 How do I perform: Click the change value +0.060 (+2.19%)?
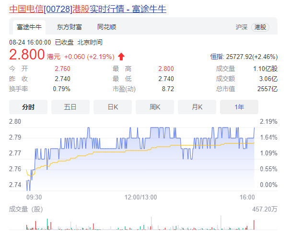point(89,57)
